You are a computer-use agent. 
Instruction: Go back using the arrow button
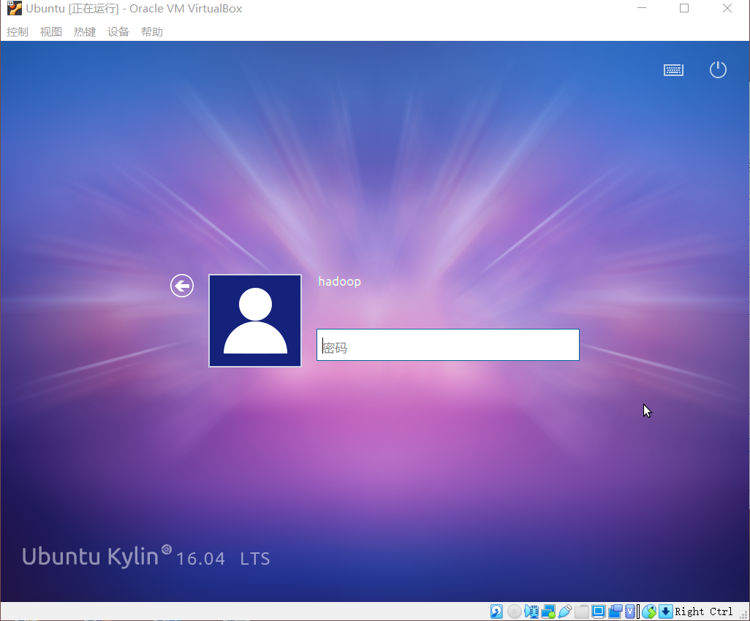coord(182,286)
